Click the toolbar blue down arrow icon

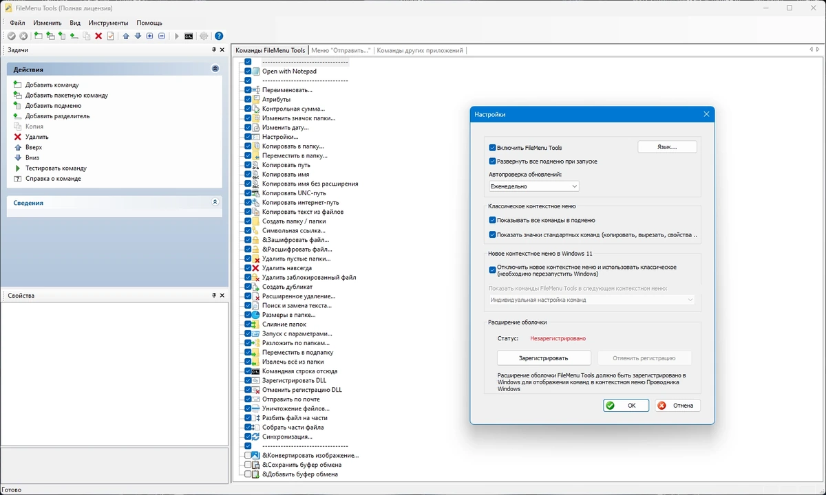pyautogui.click(x=138, y=36)
